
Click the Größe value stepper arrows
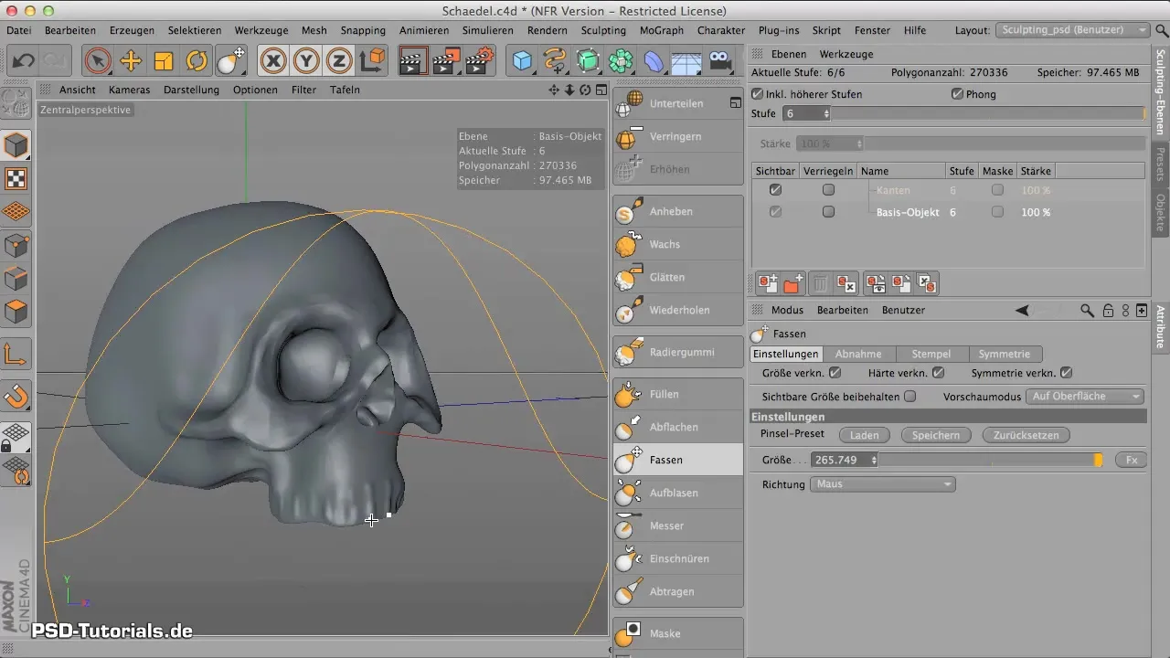click(875, 461)
